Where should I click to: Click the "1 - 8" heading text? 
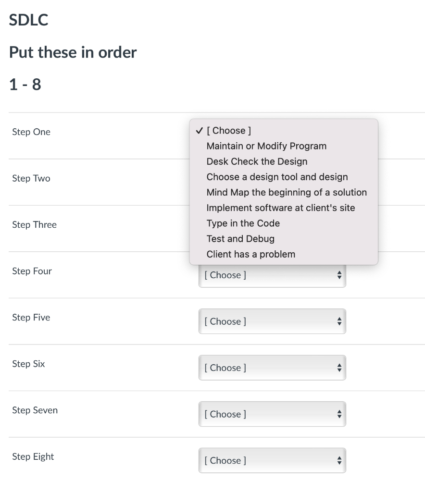coord(25,85)
